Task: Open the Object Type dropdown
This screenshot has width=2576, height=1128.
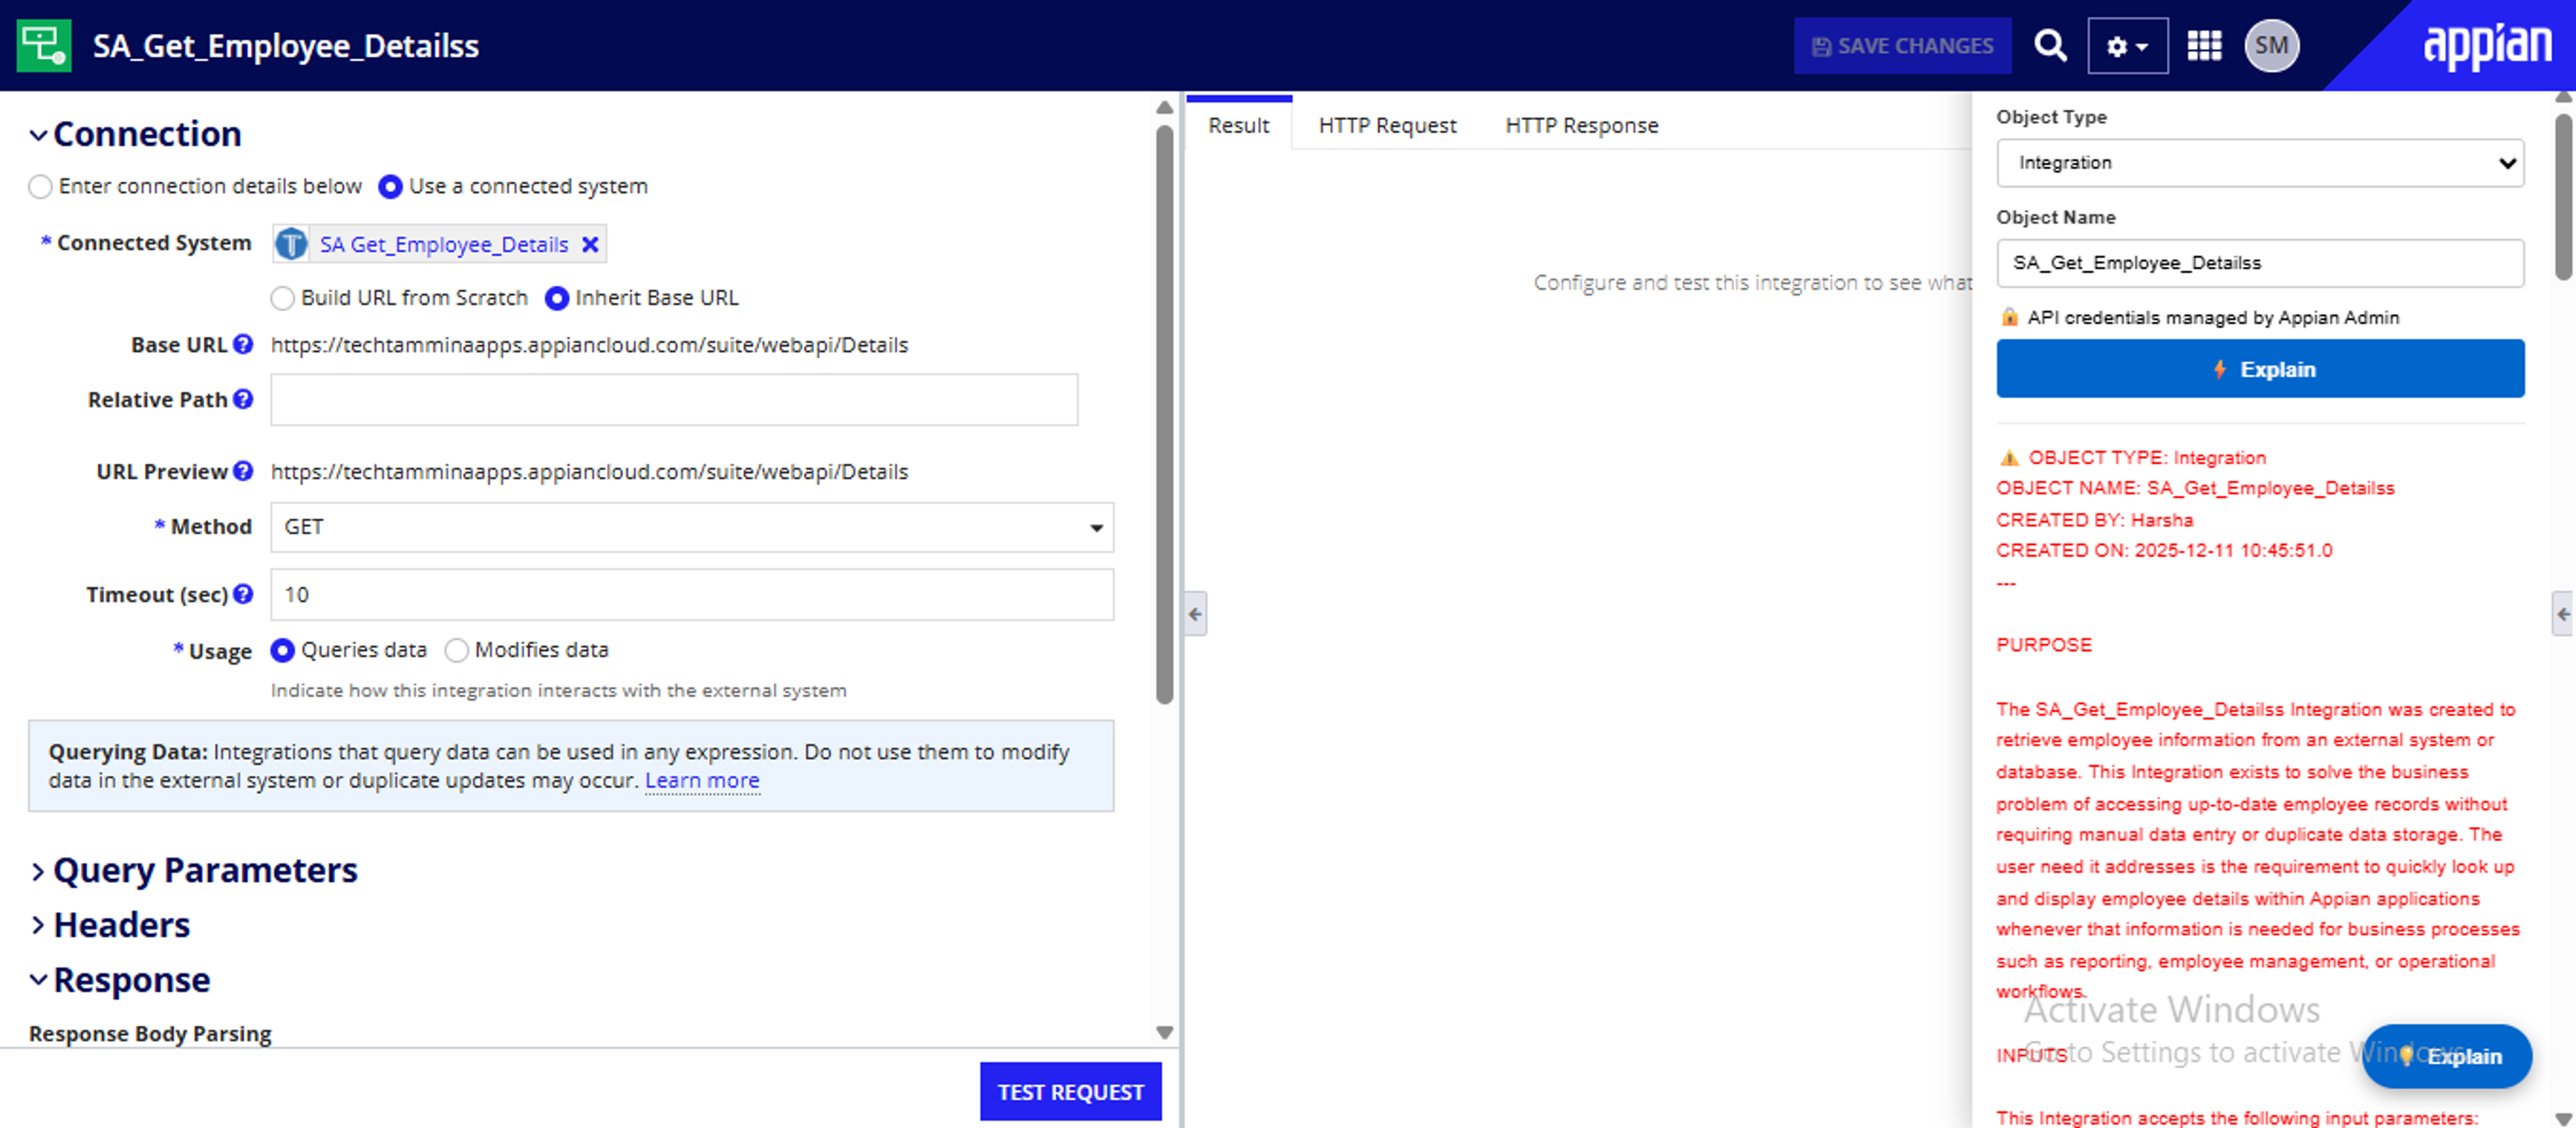Action: (2259, 163)
